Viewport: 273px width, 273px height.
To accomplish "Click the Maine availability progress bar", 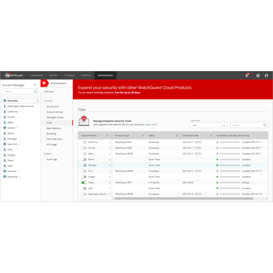I will point(230,159).
